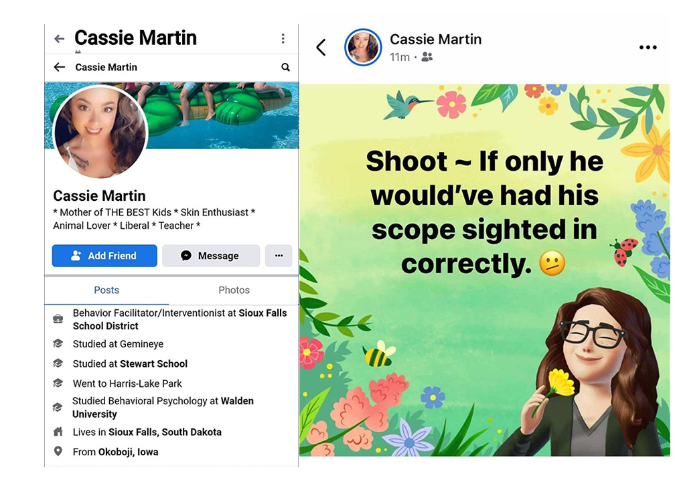This screenshot has width=675, height=482.
Task: Tap the small profile avatar on the post header
Action: pos(363,48)
